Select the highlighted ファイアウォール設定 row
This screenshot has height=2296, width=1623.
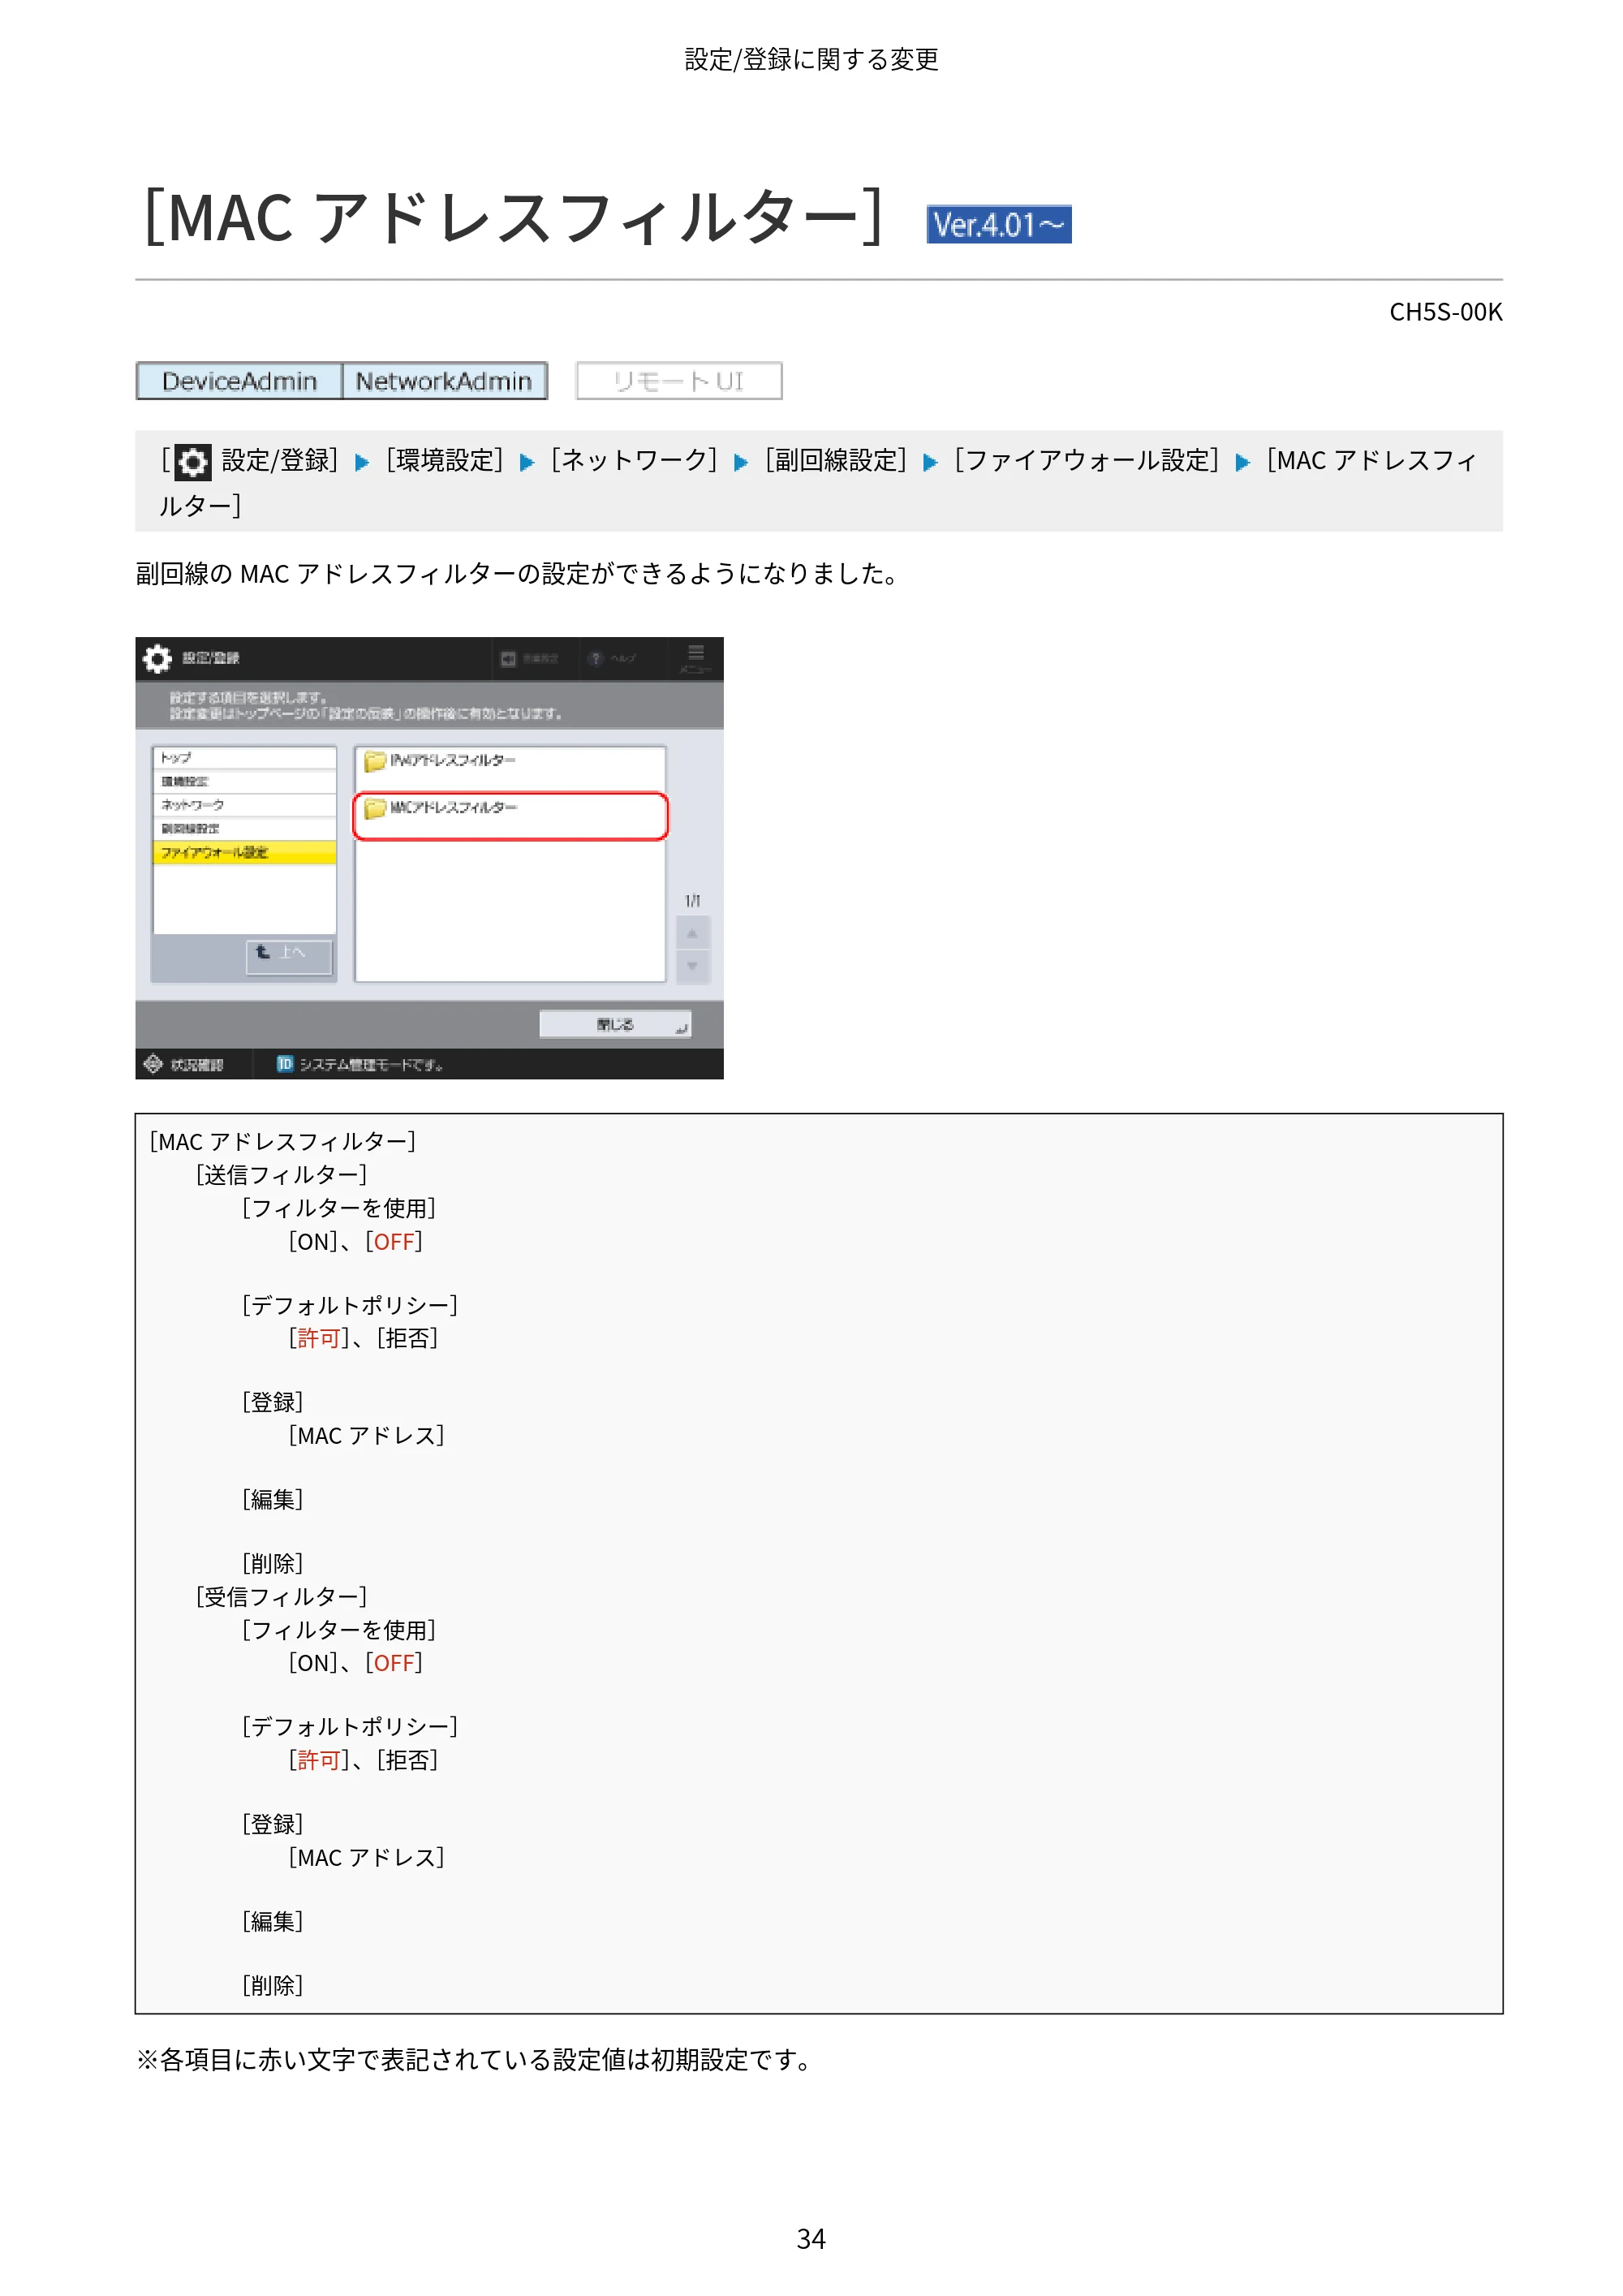244,852
